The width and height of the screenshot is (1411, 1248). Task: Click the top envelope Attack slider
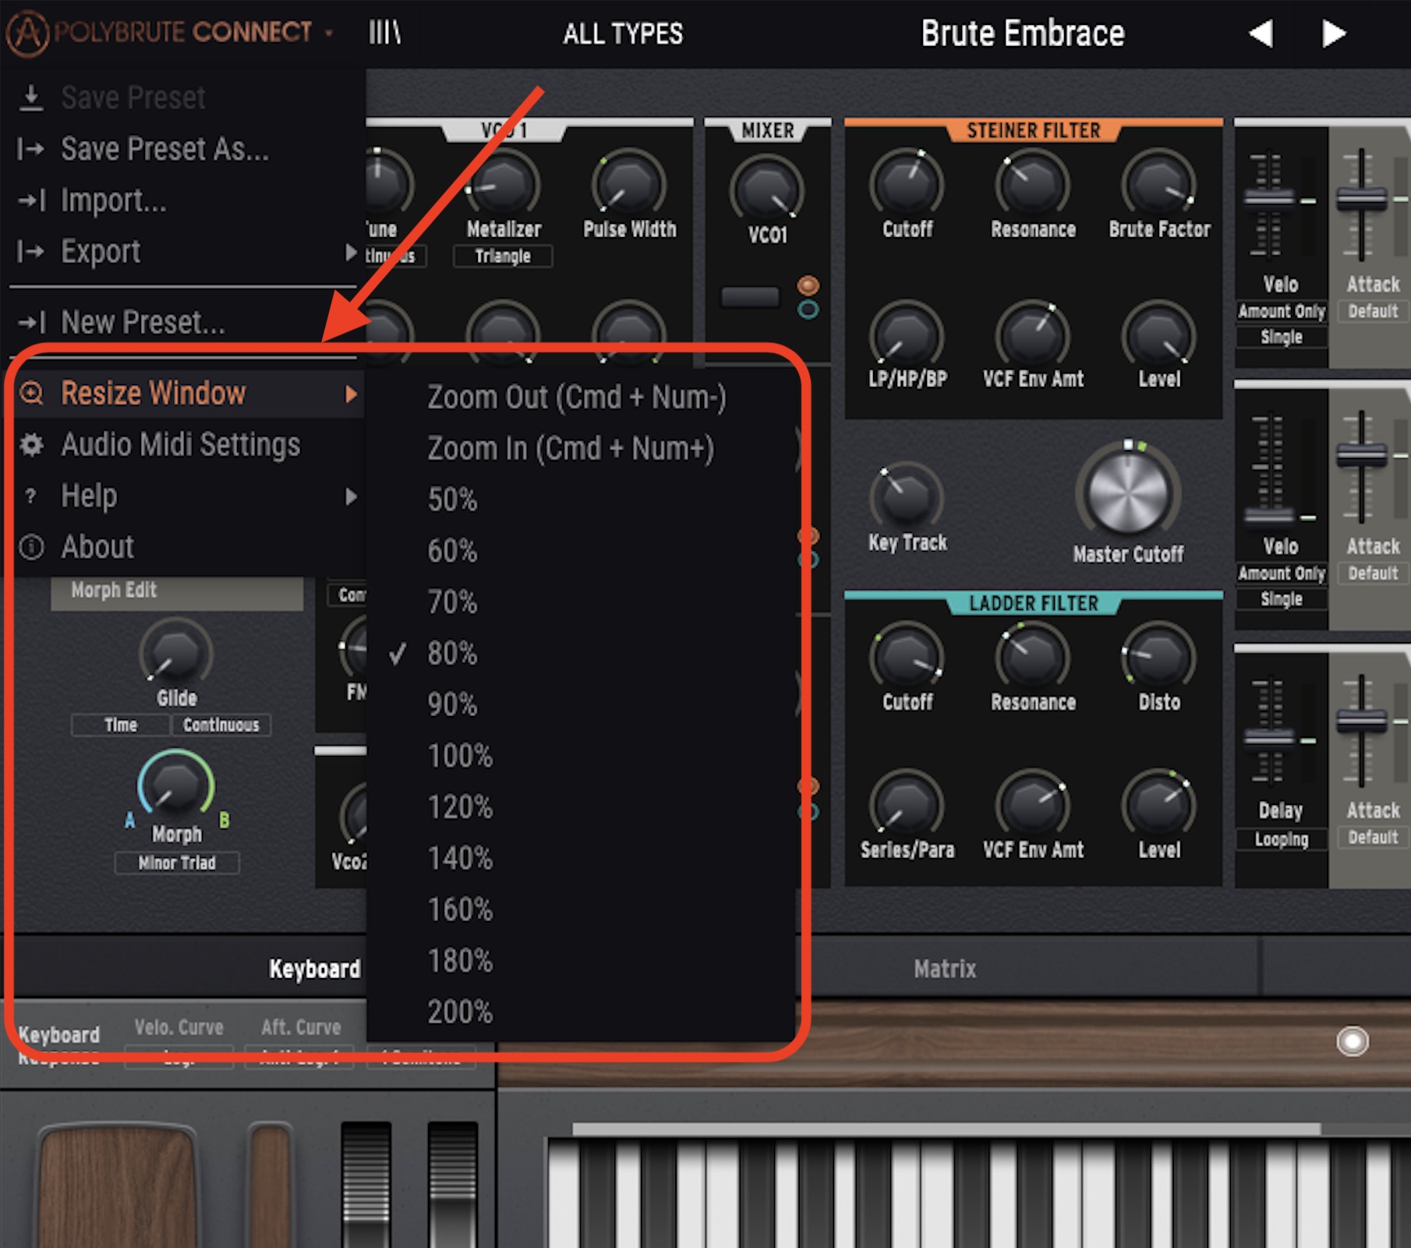pyautogui.click(x=1361, y=199)
